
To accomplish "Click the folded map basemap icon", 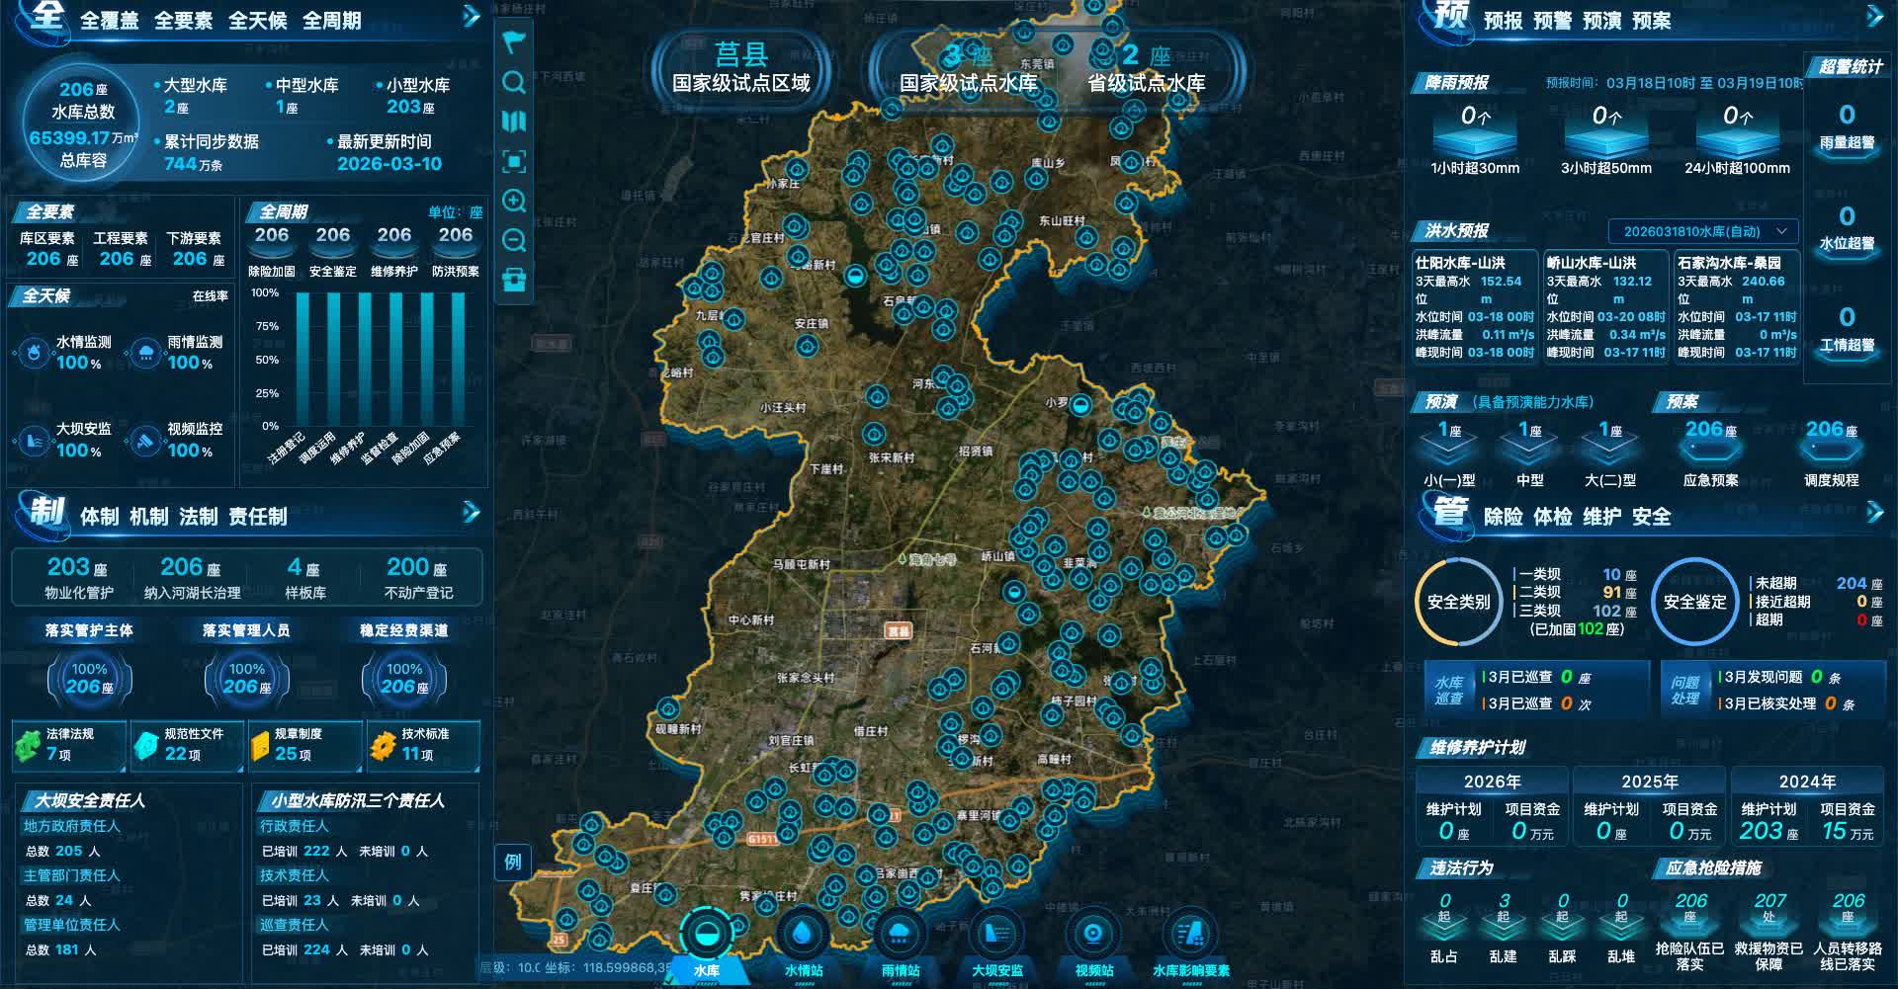I will coord(514,122).
